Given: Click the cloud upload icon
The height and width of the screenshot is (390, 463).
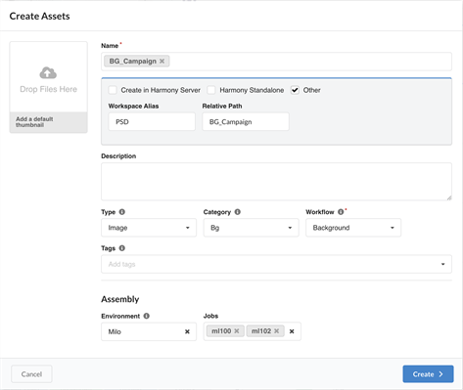Looking at the screenshot, I should [48, 73].
